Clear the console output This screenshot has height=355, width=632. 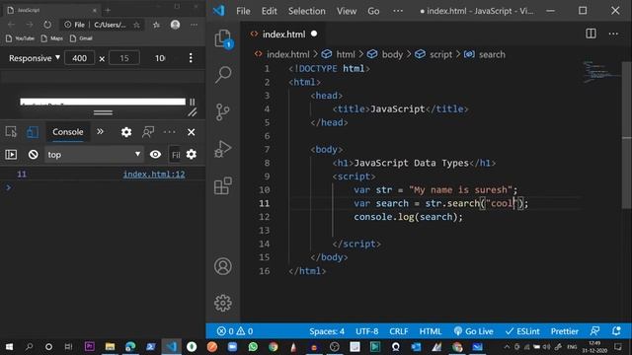33,155
